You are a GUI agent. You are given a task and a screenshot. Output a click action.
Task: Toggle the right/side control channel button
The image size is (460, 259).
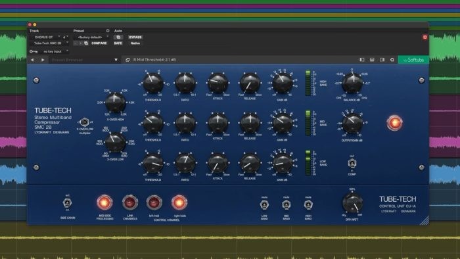pyautogui.click(x=179, y=202)
